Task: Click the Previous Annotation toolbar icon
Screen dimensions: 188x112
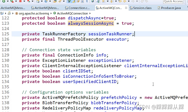Action: point(112,1)
